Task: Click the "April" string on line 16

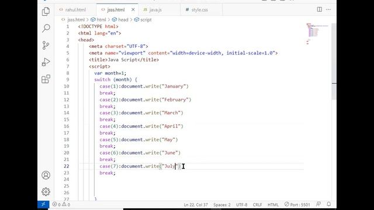Action: [x=171, y=126]
